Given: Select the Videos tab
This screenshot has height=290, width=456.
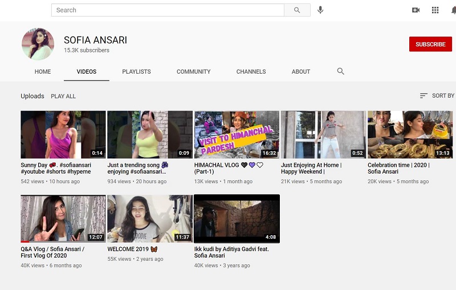Looking at the screenshot, I should (87, 71).
